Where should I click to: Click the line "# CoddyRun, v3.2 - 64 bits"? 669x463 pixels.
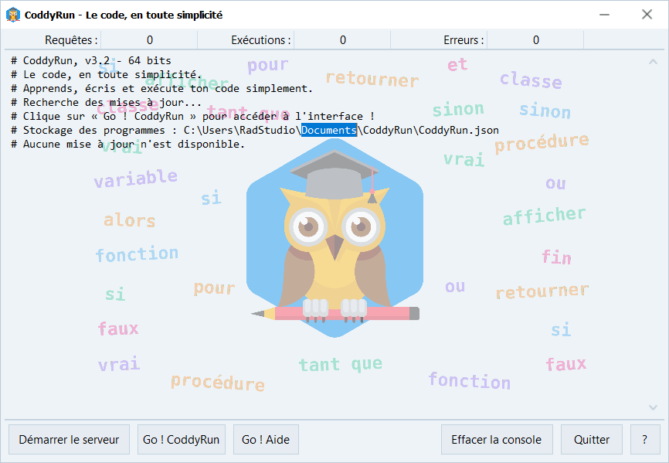pos(91,60)
